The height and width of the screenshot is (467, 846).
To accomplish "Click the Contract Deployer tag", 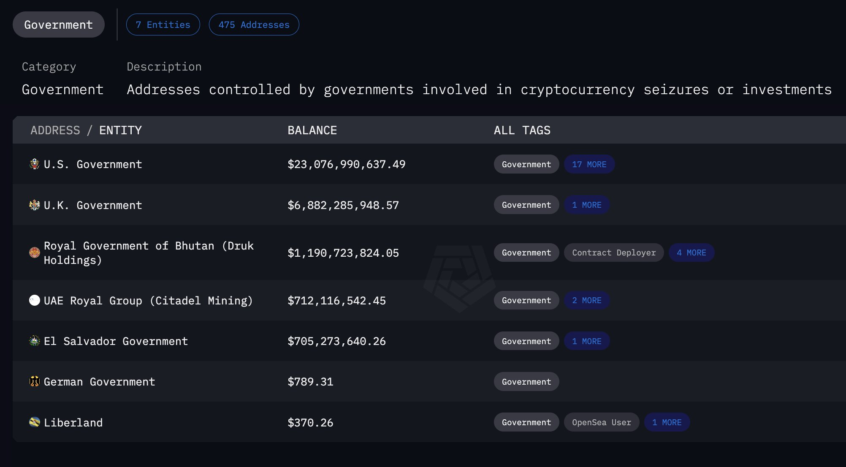I will coord(614,253).
